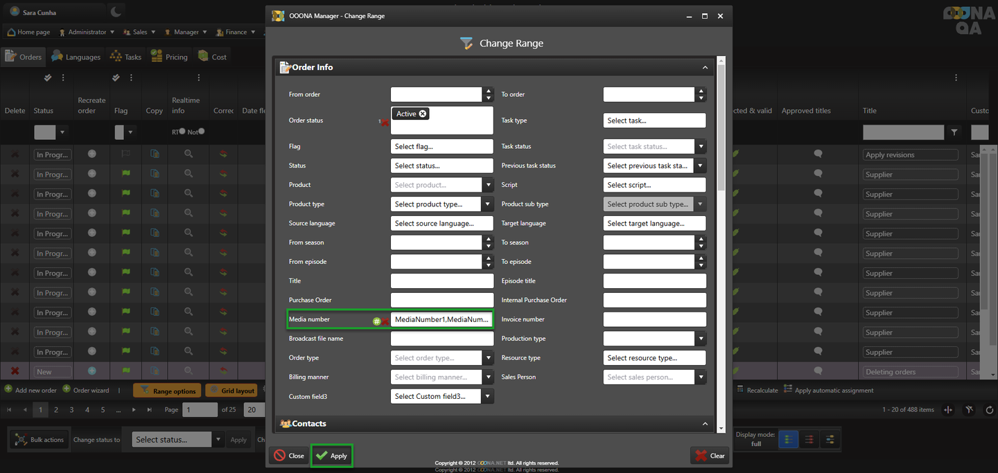This screenshot has height=473, width=998.
Task: Remove the Active tag from Order status
Action: click(423, 114)
